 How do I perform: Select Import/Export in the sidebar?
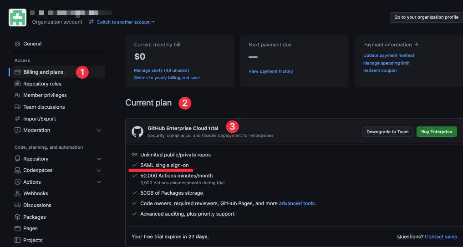coord(40,119)
